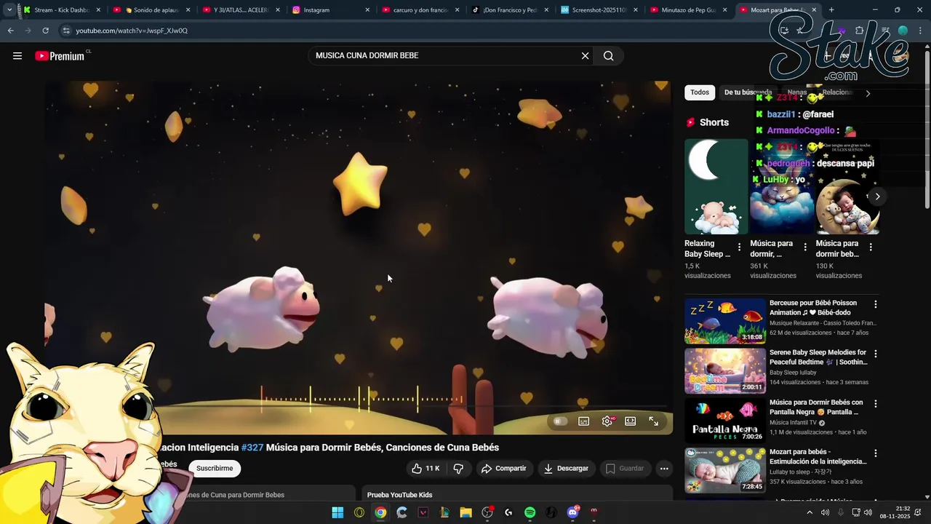Open hashtag #327 link in title
This screenshot has height=524, width=931.
click(252, 448)
